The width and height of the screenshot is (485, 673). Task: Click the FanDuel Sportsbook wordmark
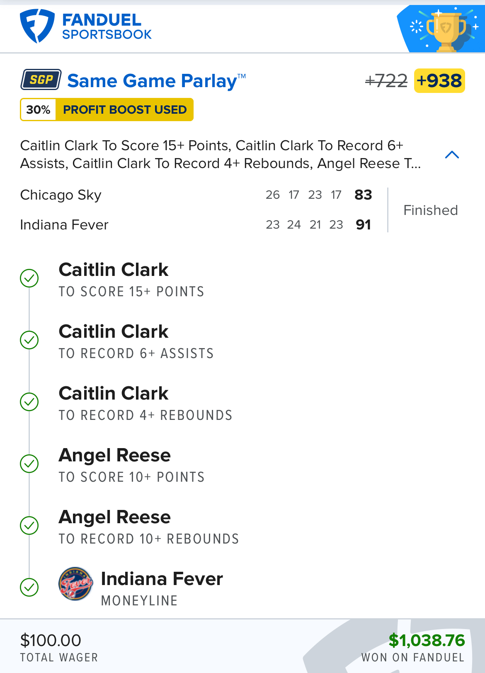[x=107, y=27]
